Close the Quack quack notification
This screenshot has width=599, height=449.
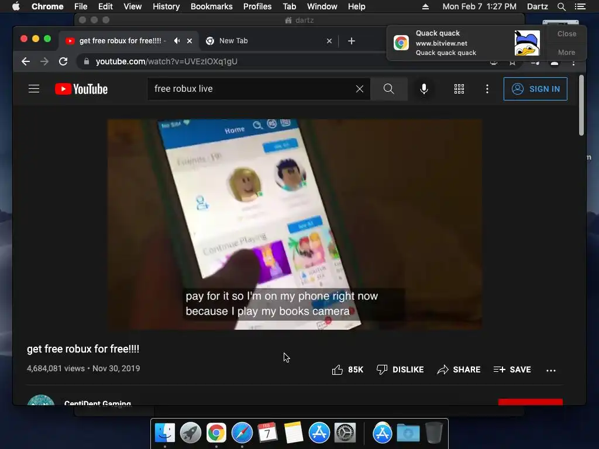(x=566, y=33)
